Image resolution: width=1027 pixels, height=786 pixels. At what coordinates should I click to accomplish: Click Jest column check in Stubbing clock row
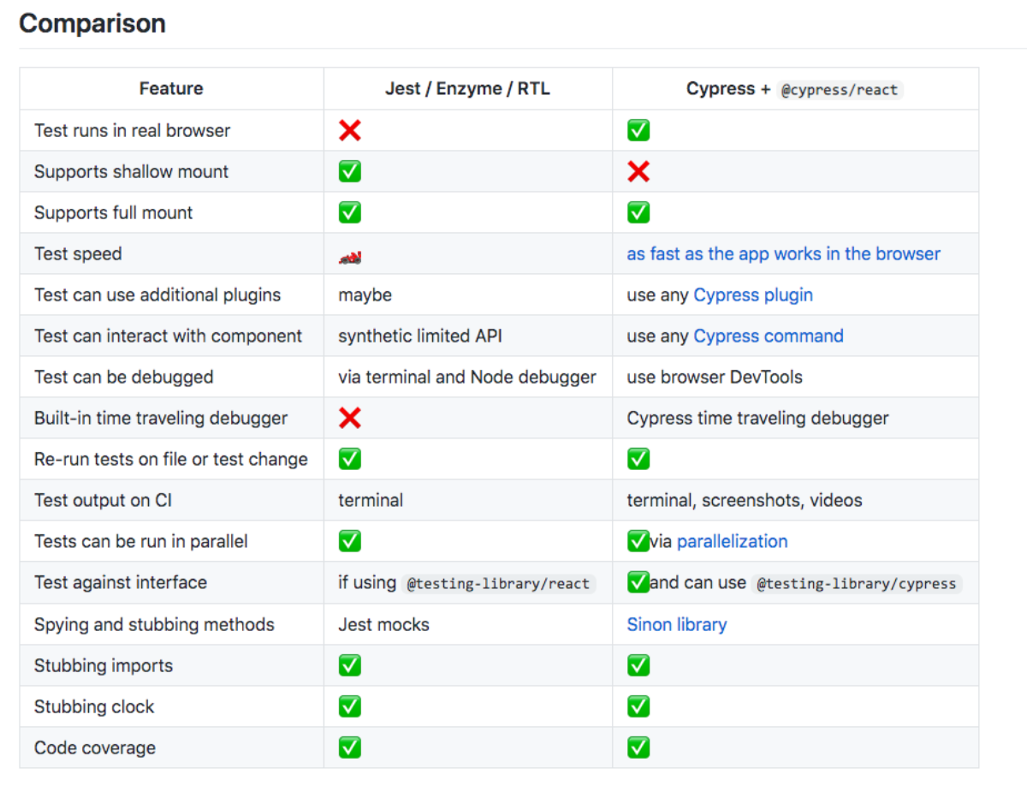[349, 706]
